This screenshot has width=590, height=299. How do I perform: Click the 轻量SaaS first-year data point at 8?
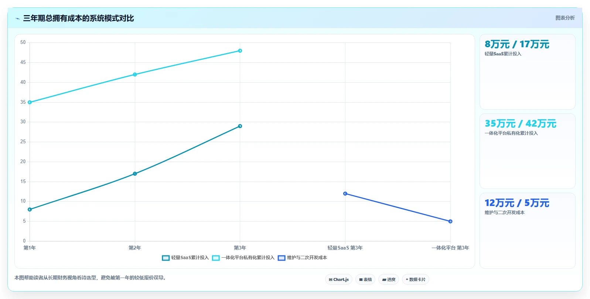tap(30, 210)
